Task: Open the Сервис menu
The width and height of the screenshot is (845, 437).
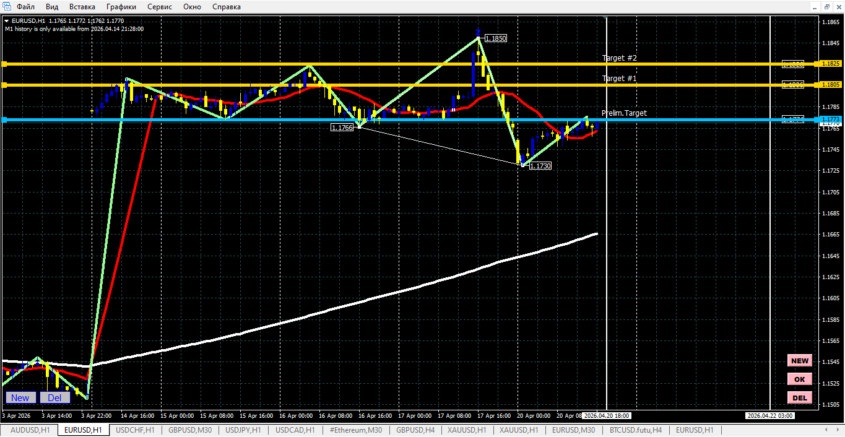Action: pos(160,7)
